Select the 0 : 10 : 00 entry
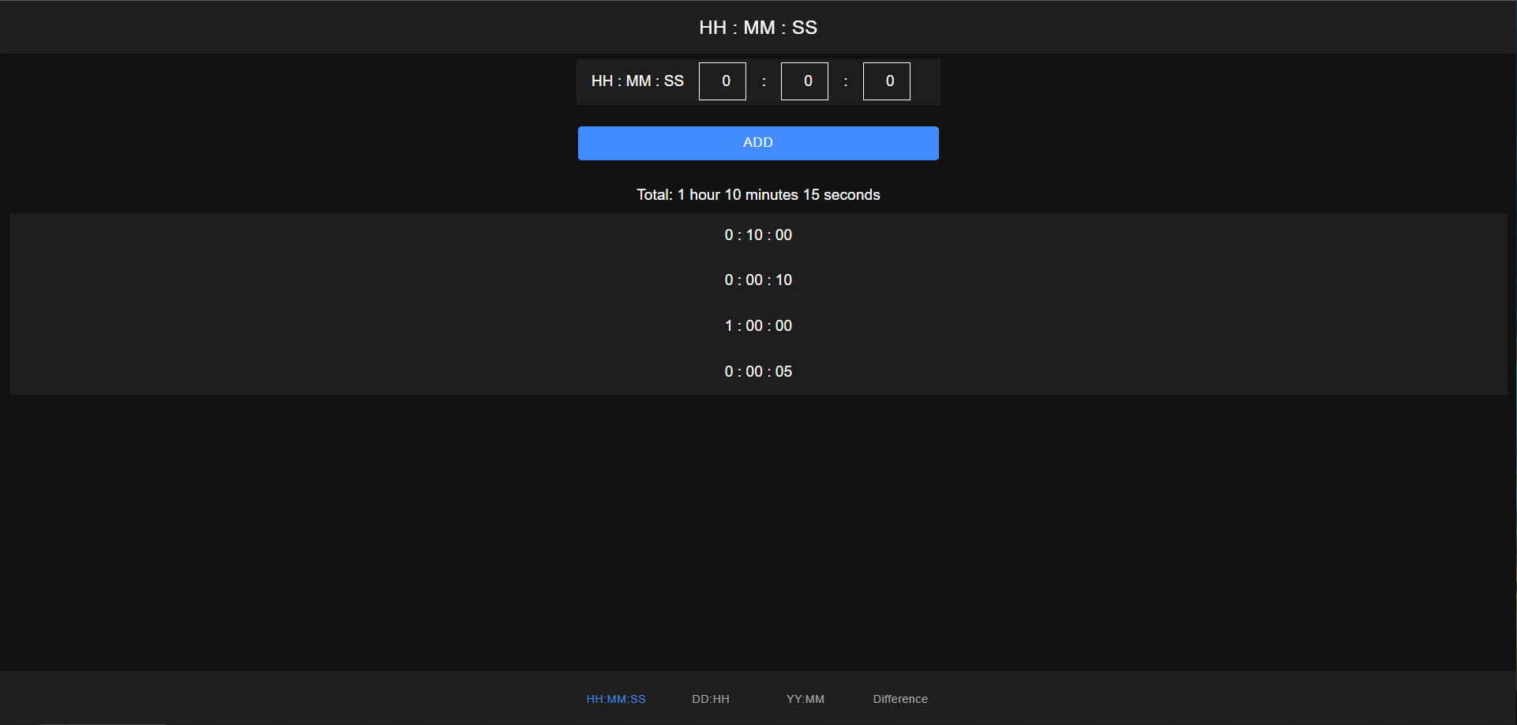This screenshot has width=1517, height=725. pyautogui.click(x=758, y=235)
